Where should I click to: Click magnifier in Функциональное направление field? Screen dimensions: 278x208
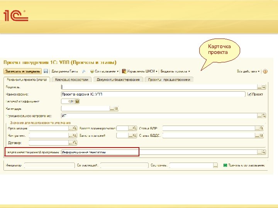[264, 116]
